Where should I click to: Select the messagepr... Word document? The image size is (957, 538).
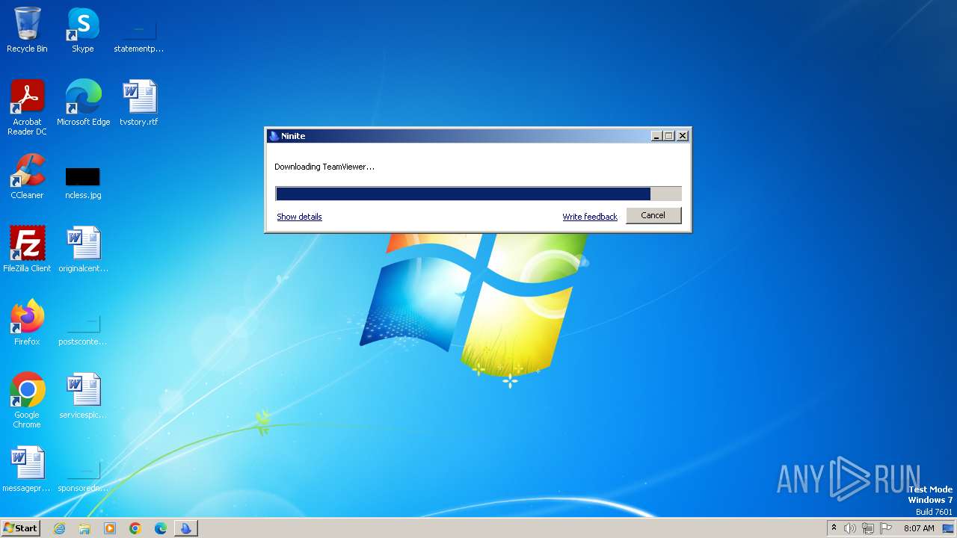pyautogui.click(x=27, y=469)
